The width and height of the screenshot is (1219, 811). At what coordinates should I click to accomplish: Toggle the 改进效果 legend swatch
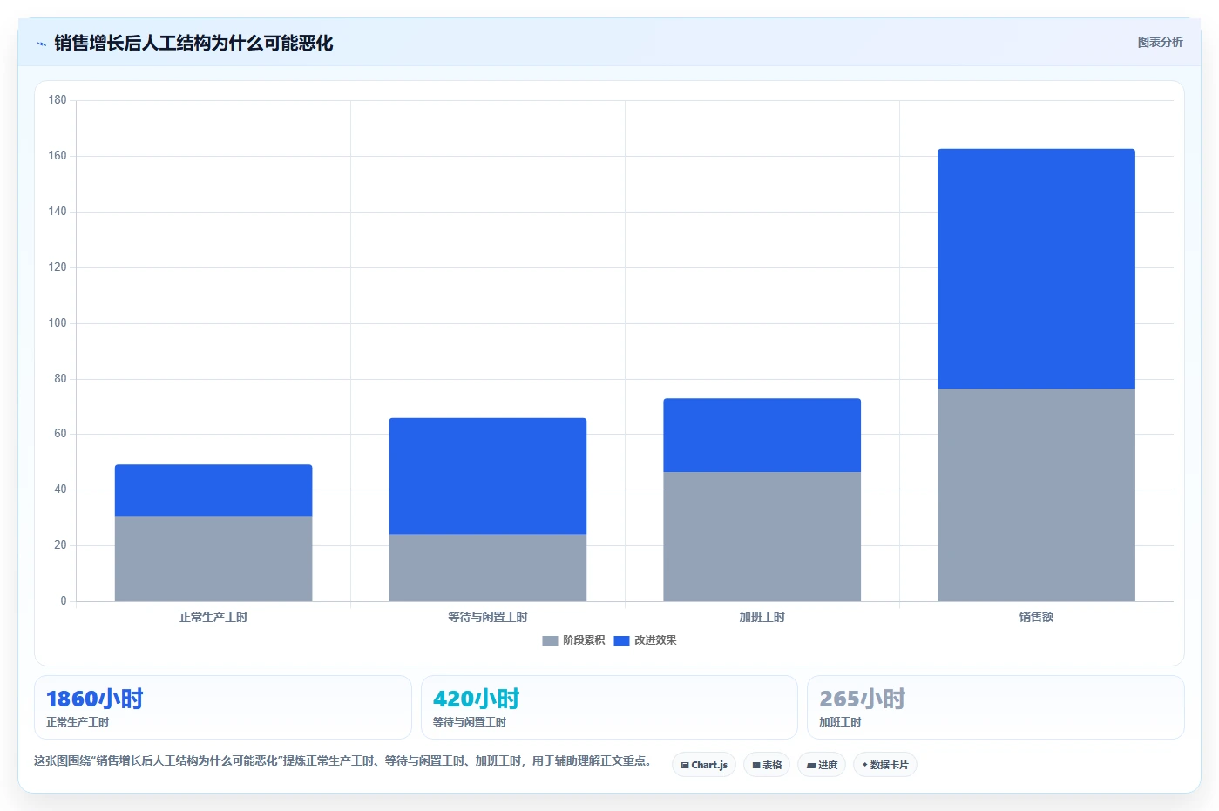point(621,641)
